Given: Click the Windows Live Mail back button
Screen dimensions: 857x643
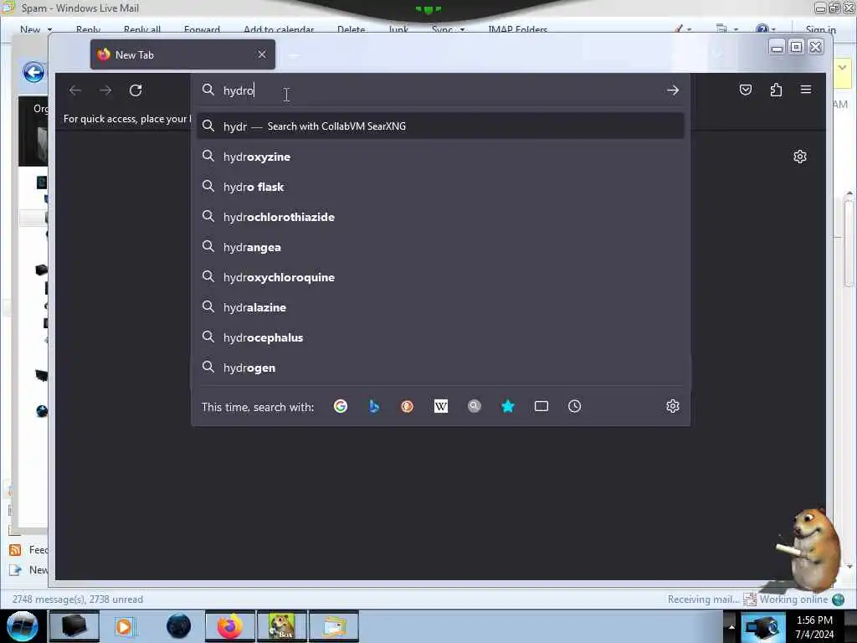Looking at the screenshot, I should pyautogui.click(x=33, y=72).
